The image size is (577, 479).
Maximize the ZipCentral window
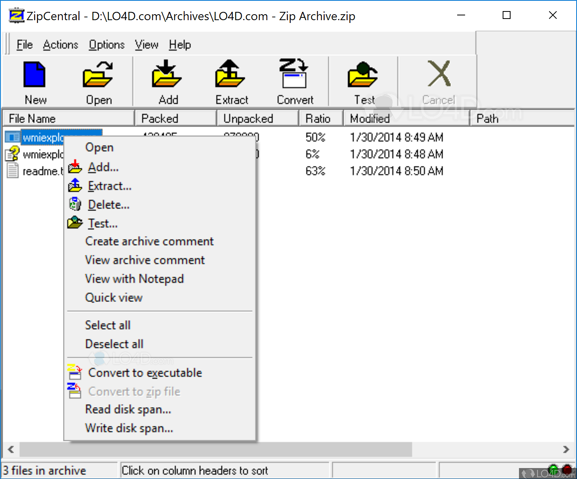(507, 15)
